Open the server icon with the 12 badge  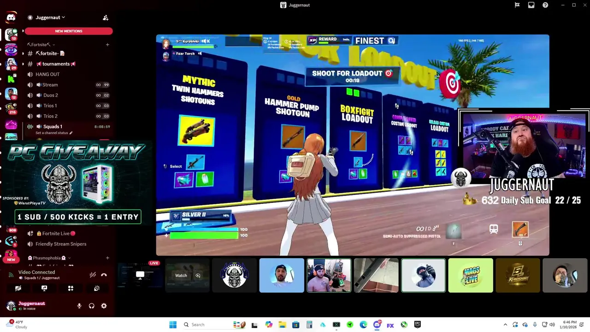(x=11, y=94)
